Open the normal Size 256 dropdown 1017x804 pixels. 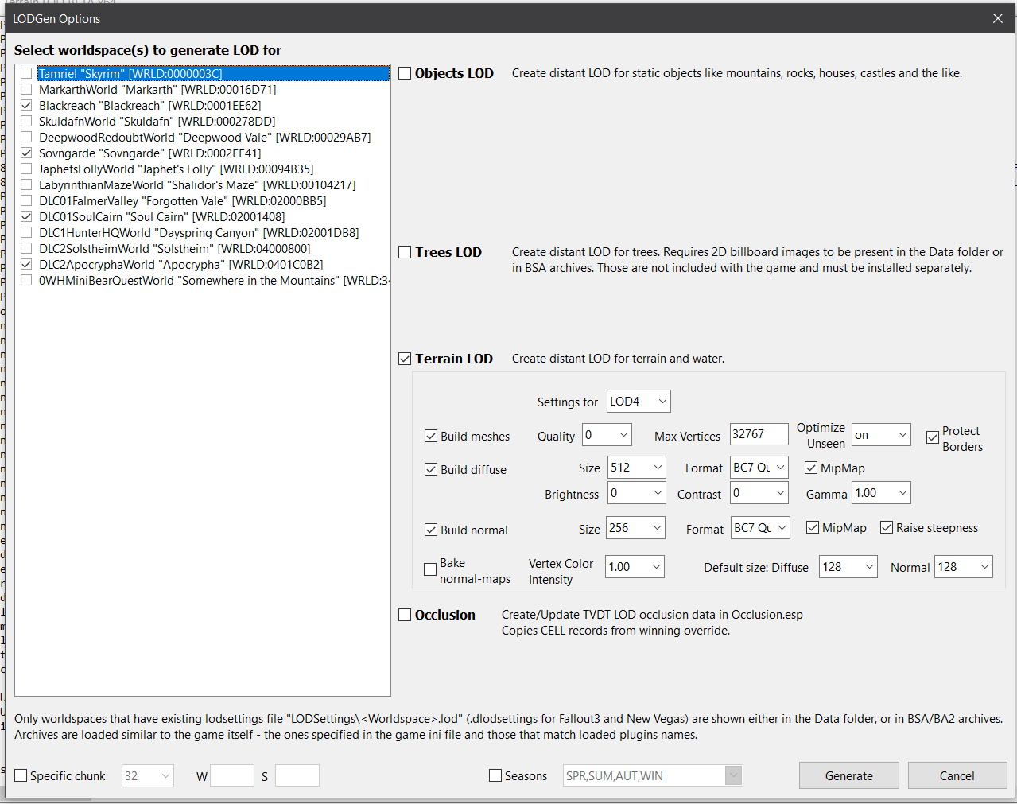635,528
